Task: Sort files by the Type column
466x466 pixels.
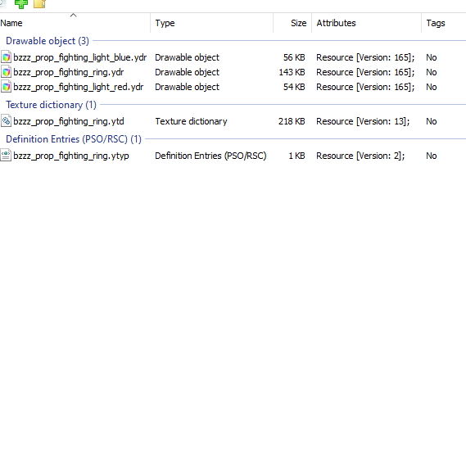Action: (212, 23)
